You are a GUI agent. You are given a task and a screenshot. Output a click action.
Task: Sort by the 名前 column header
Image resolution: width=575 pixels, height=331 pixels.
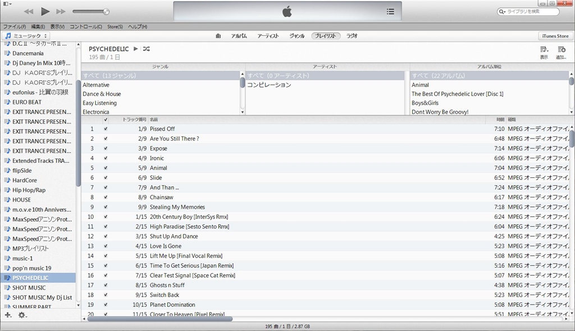154,119
